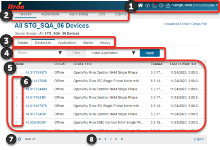220x150 pixels.
Task: Click the user profile icon
Action: 168,5
